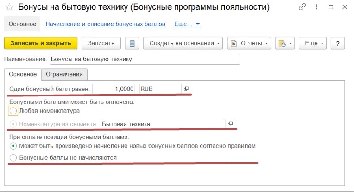Open help with the question mark
This screenshot has width=354, height=192.
(x=337, y=43)
